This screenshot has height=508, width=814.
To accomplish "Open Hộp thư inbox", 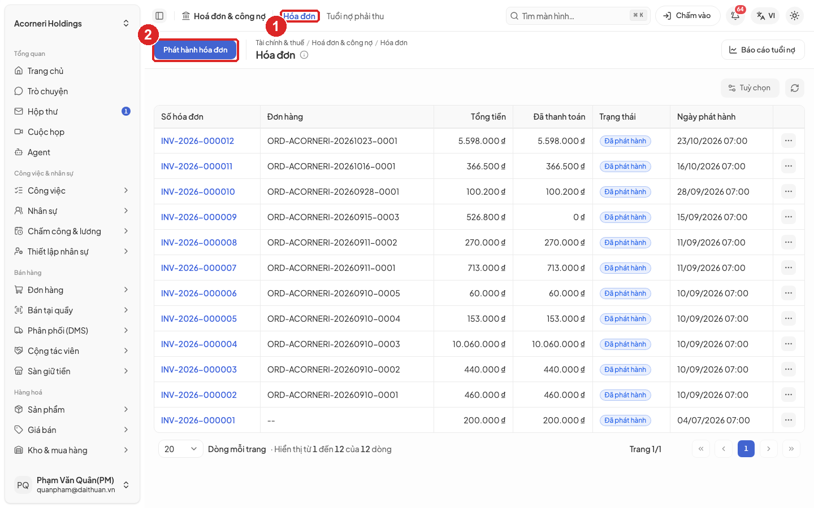I will (x=72, y=112).
